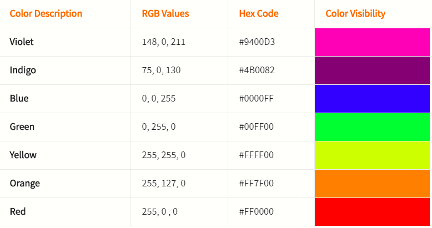Choose the Yellow row color swatch
The width and height of the screenshot is (432, 228).
tap(372, 155)
